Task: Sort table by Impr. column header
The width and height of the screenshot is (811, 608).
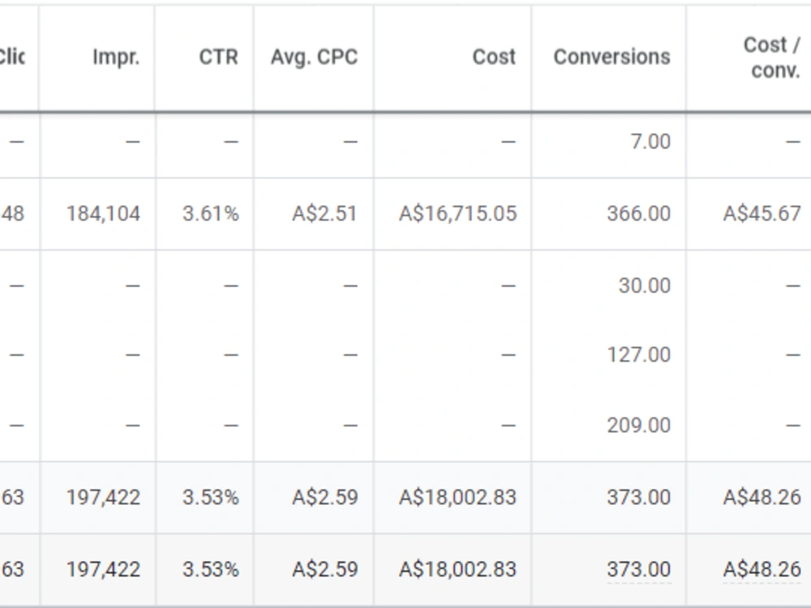Action: (116, 57)
